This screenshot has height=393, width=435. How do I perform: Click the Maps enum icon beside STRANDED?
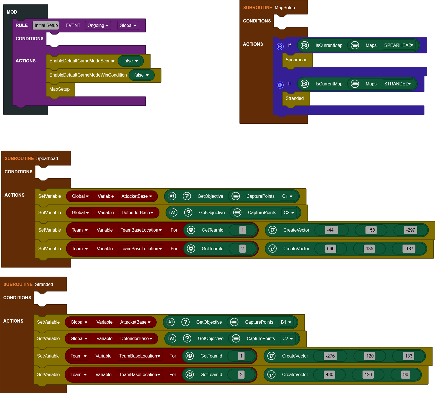tap(355, 84)
